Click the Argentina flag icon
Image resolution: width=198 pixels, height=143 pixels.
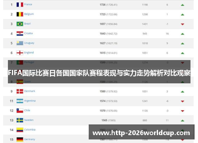coord(20,101)
